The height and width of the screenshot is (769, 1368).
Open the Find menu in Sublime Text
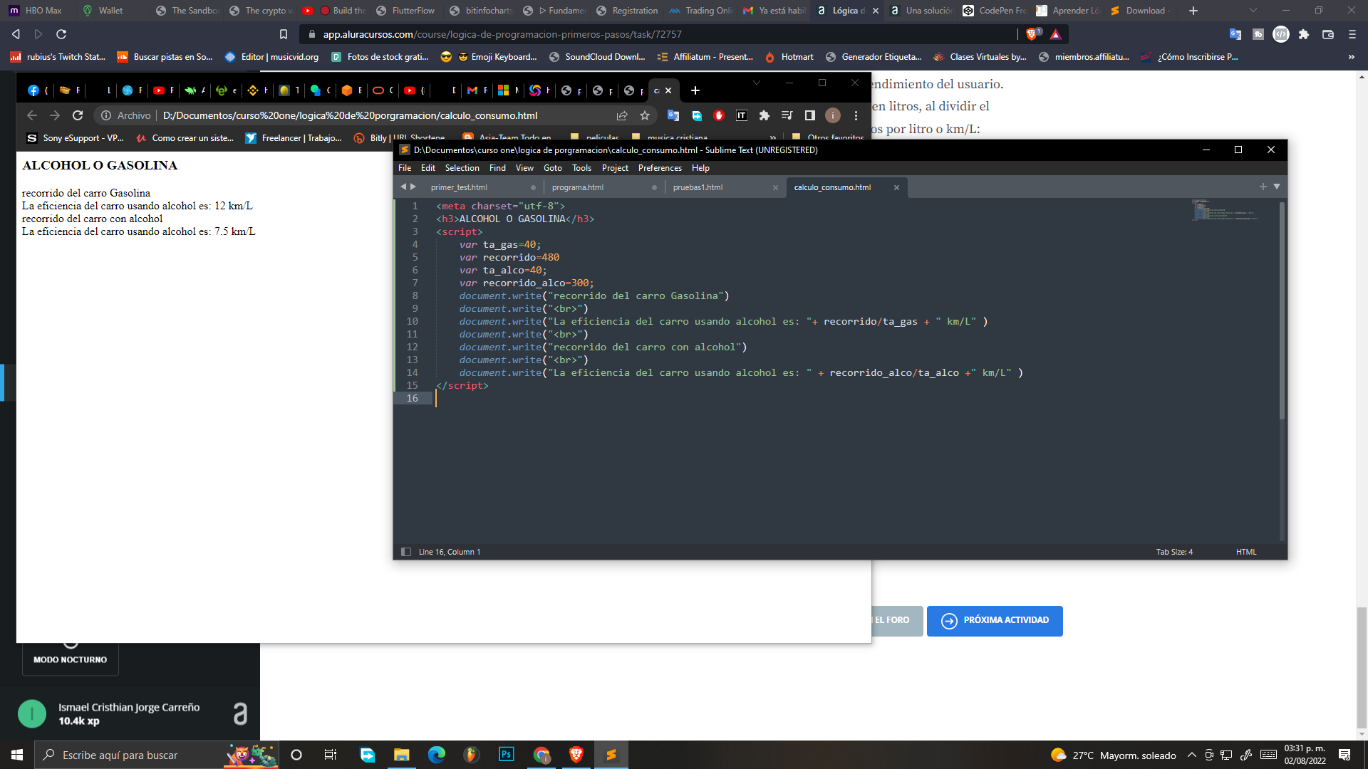coord(497,168)
